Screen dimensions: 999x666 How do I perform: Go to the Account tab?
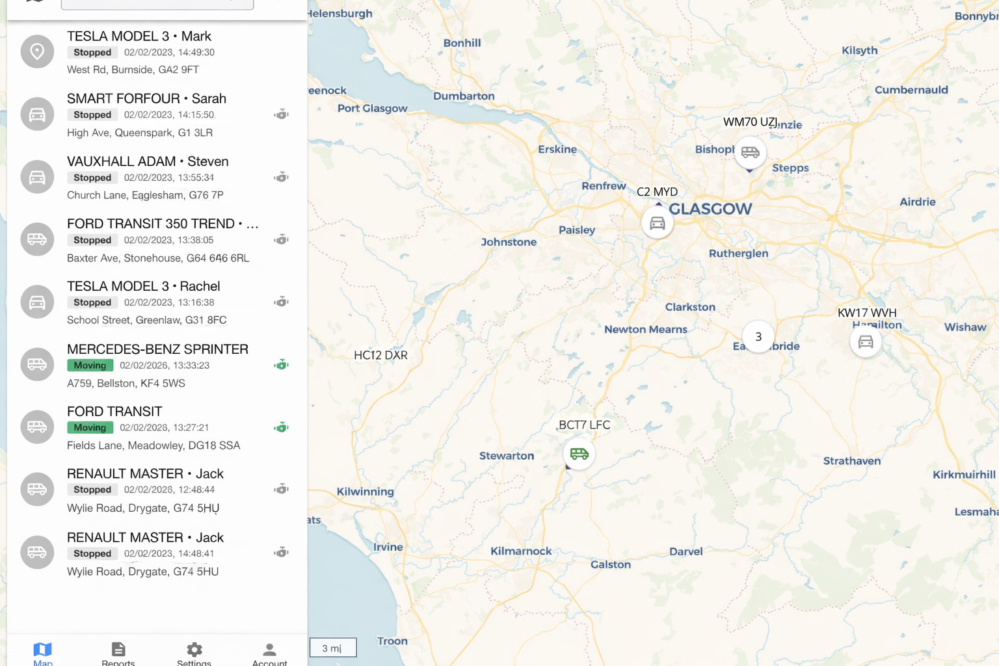pyautogui.click(x=269, y=653)
